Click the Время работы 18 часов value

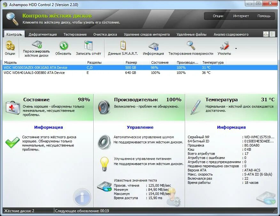(252, 183)
